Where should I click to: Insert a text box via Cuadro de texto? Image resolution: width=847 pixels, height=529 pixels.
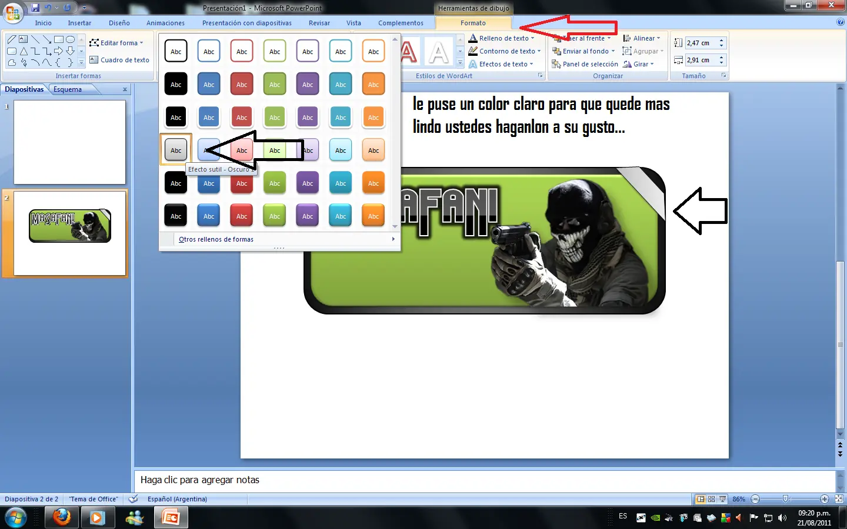tap(119, 60)
